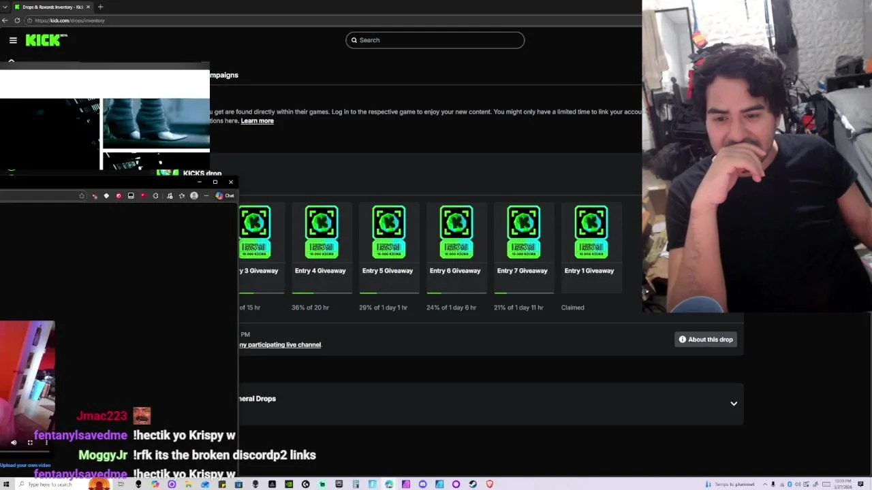The height and width of the screenshot is (490, 872).
Task: Click the Bluetooth tray icon
Action: point(790,484)
